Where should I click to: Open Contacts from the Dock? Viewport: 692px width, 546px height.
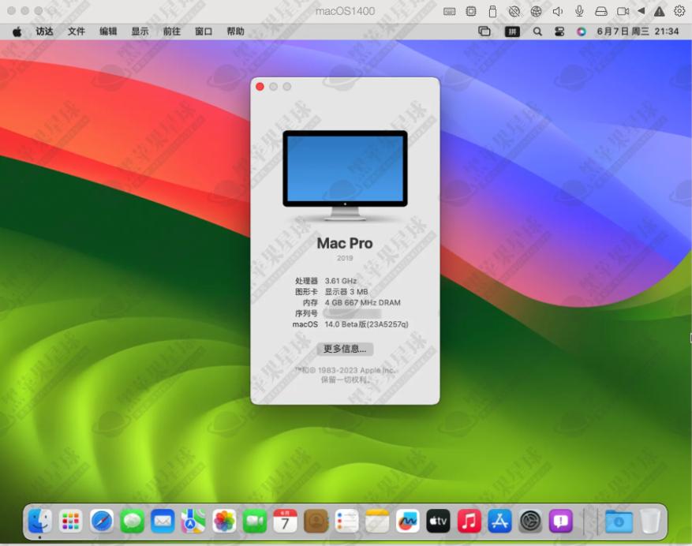(x=316, y=522)
